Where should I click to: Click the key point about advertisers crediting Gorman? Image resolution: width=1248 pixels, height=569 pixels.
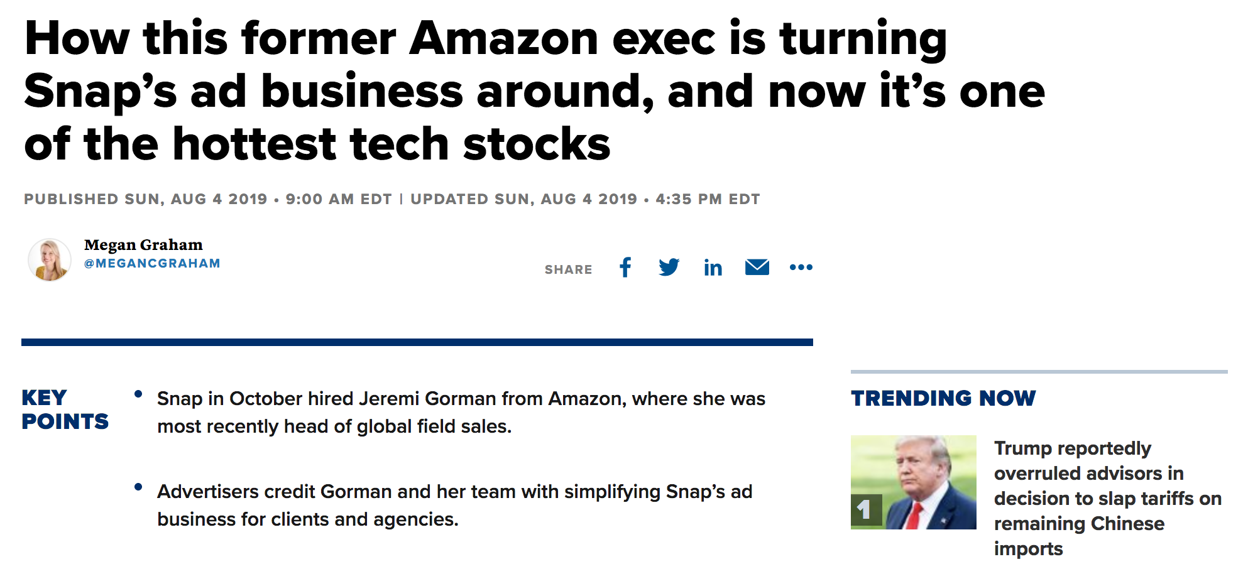[x=454, y=505]
